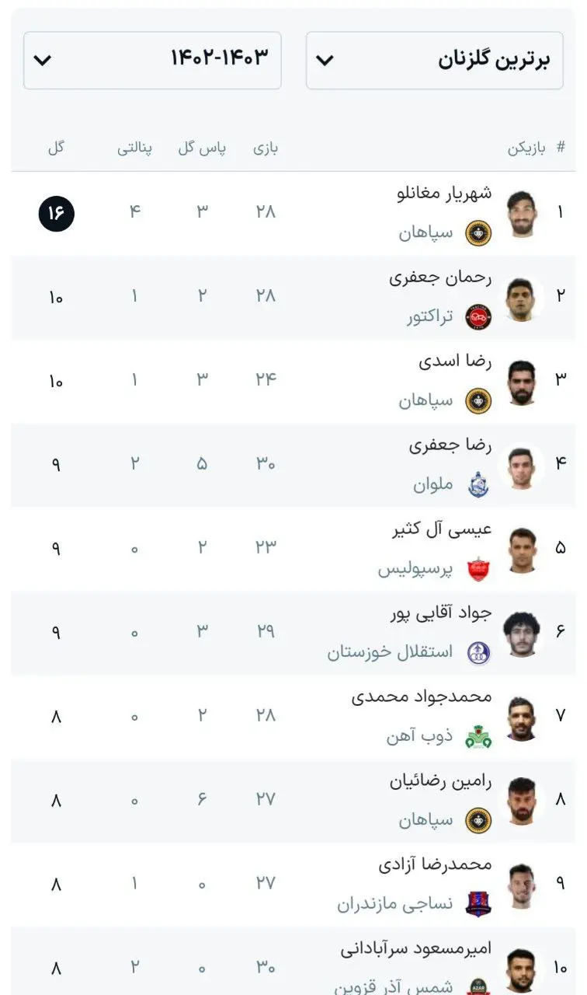Click the Persepolis club logo
Viewport: 587px width, 995px height.
(x=478, y=569)
